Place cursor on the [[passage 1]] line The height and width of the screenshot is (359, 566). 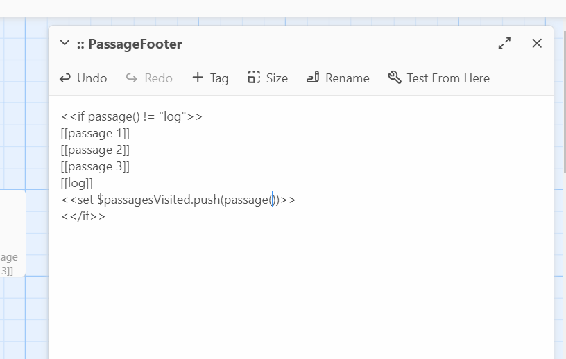click(x=95, y=133)
